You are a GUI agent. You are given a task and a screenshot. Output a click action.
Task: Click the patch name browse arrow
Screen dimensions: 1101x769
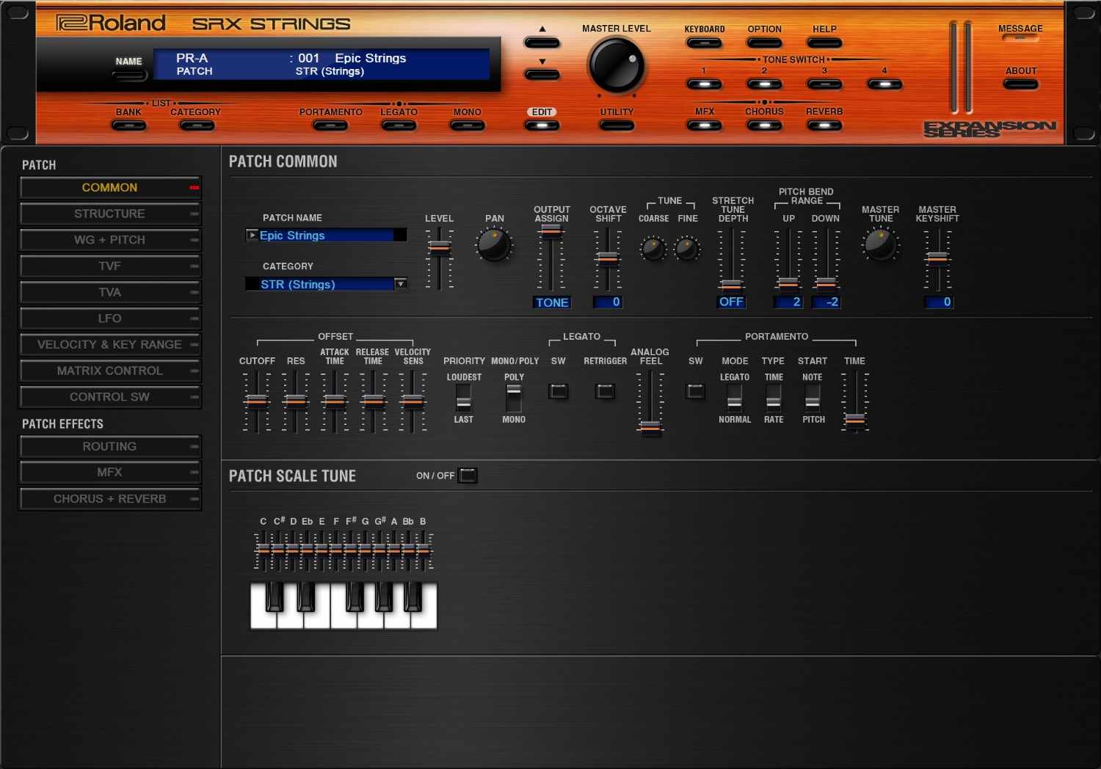coord(251,235)
